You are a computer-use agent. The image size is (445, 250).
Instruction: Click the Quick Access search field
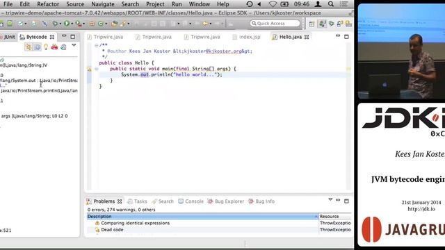coord(275,23)
